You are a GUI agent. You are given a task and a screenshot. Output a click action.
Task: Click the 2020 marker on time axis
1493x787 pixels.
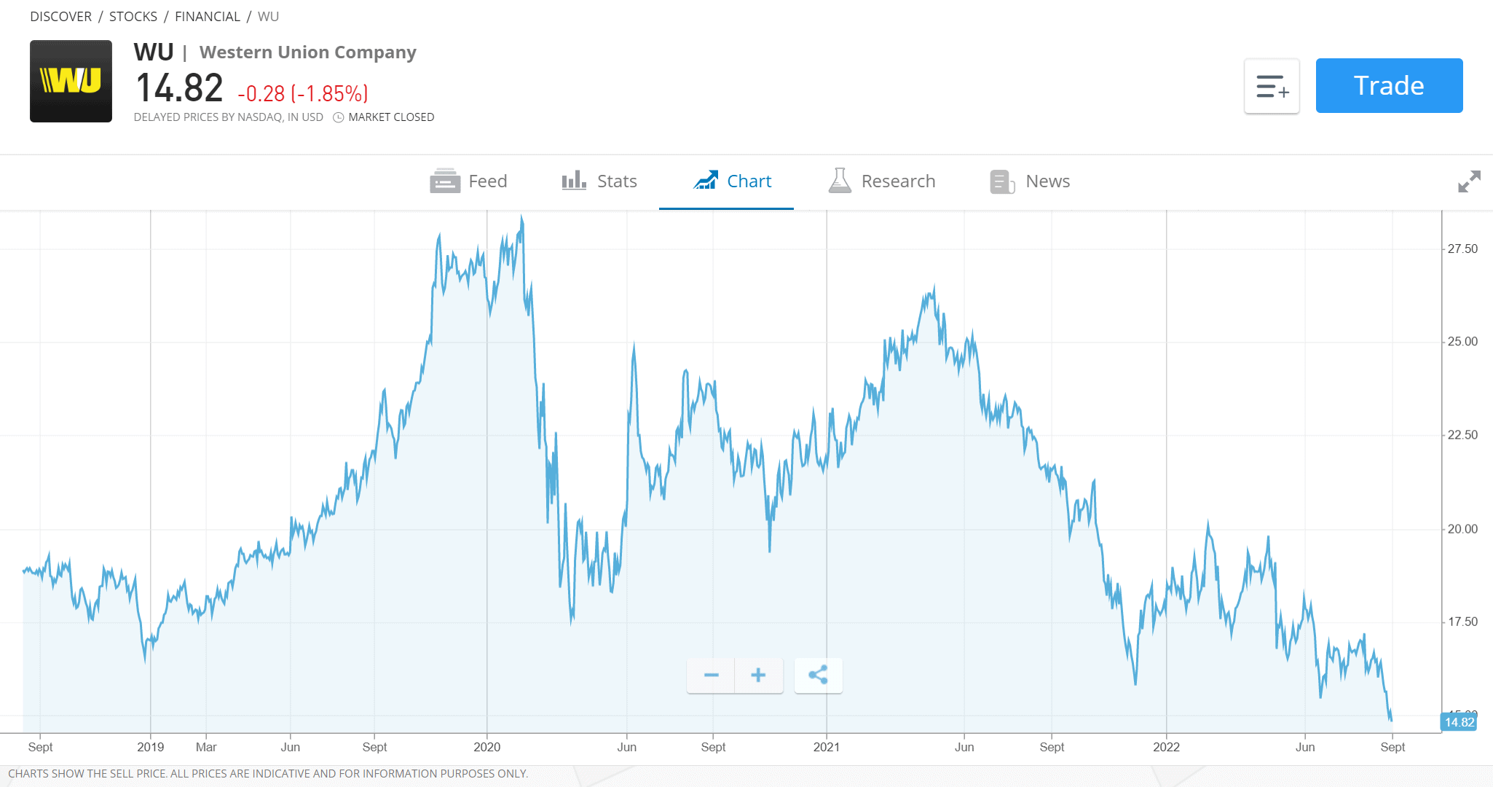487,747
